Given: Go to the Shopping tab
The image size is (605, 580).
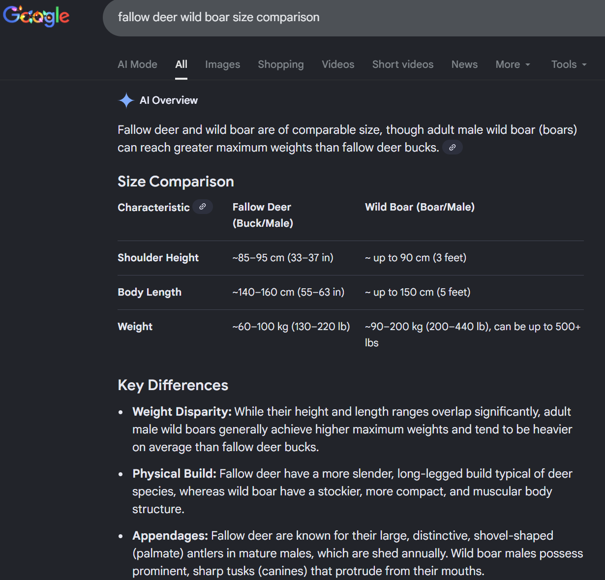Looking at the screenshot, I should coord(281,64).
